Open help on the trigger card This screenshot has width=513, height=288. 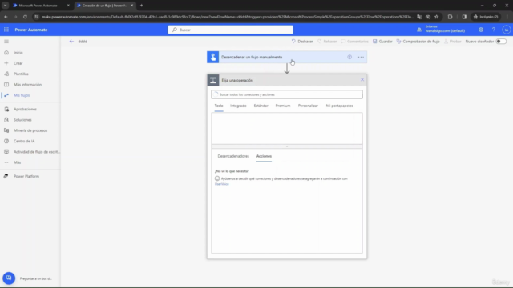[x=349, y=57]
